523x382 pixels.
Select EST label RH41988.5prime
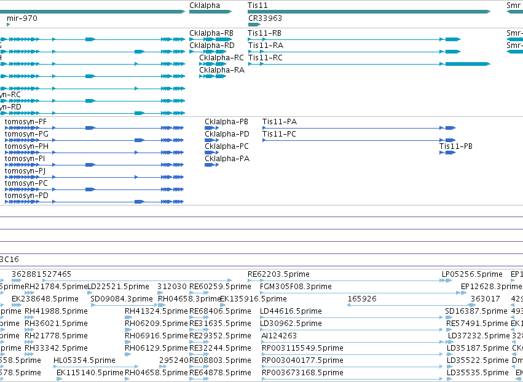[x=56, y=311]
